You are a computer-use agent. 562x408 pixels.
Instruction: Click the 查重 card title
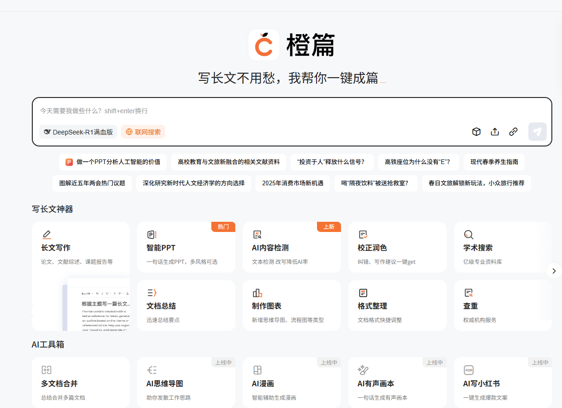[x=471, y=306]
